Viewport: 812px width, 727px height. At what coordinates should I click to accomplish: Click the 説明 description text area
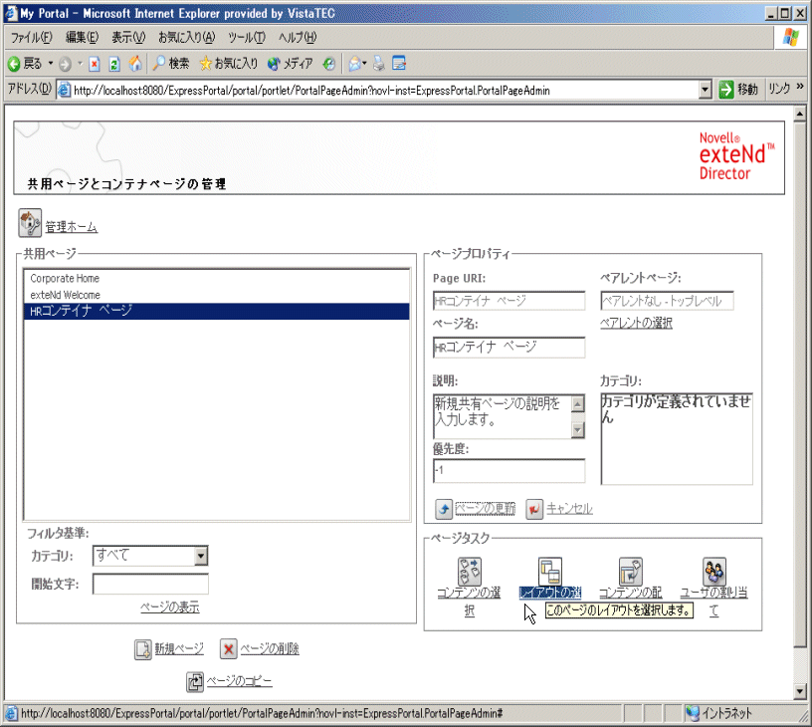[503, 416]
